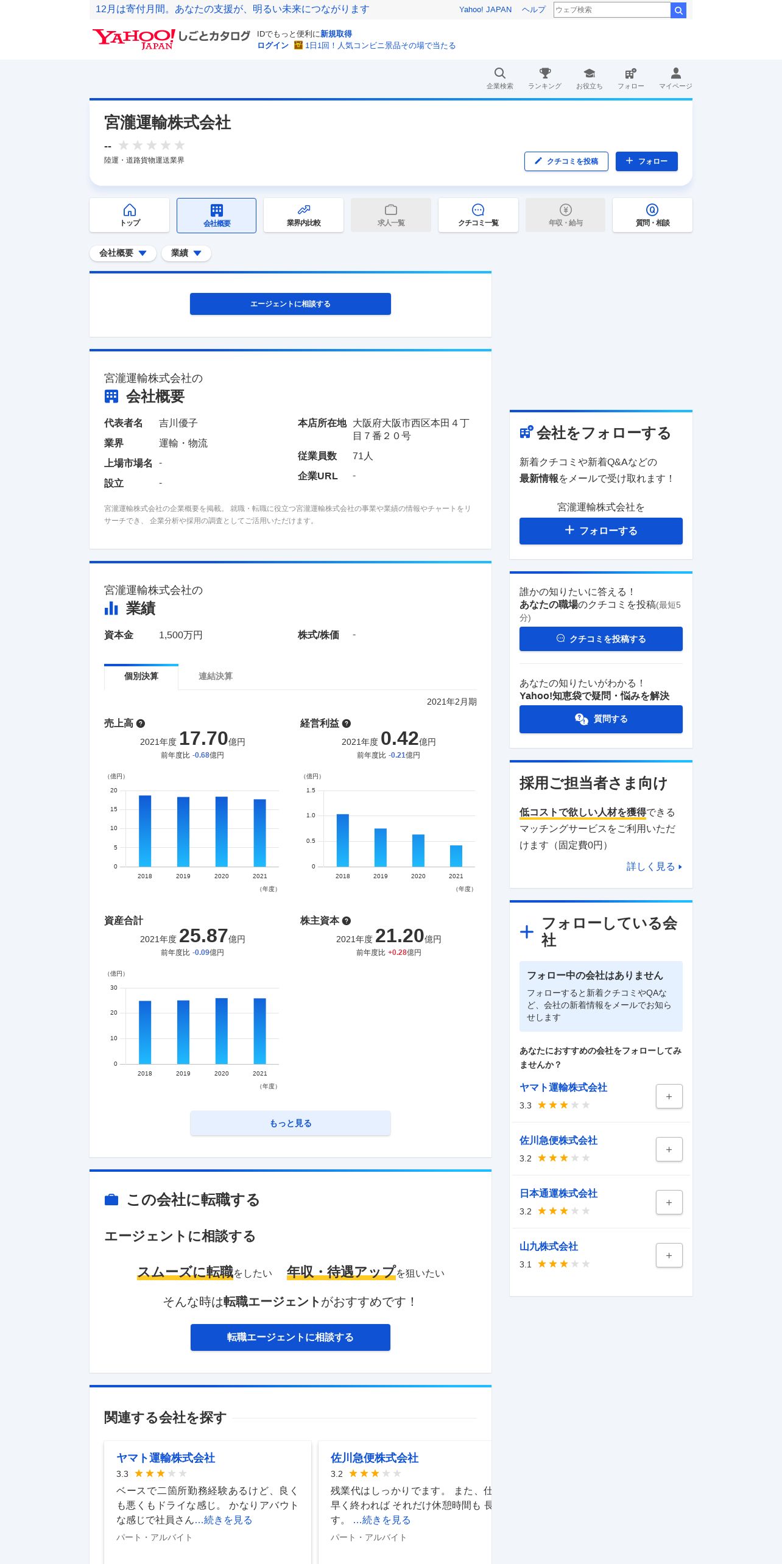Open 年収・給与 tab
The width and height of the screenshot is (782, 1564).
click(565, 215)
